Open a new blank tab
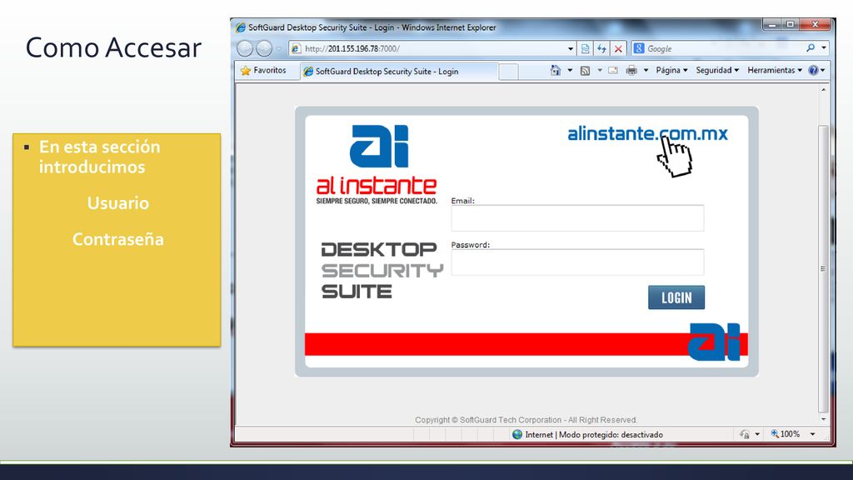Image resolution: width=853 pixels, height=480 pixels. click(x=508, y=72)
